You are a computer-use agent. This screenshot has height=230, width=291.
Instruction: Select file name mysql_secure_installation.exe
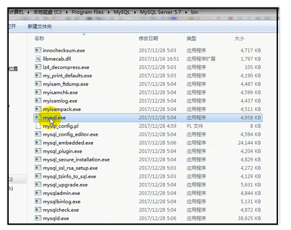[76, 160]
